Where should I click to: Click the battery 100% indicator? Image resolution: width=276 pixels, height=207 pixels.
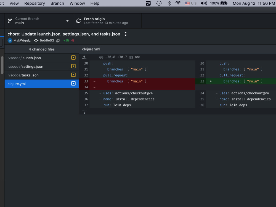tap(219, 3)
